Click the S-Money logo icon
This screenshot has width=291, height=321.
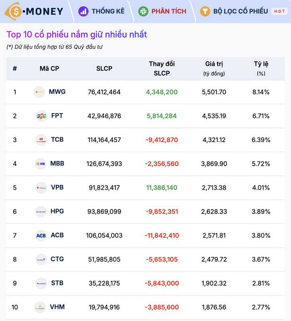pyautogui.click(x=13, y=11)
